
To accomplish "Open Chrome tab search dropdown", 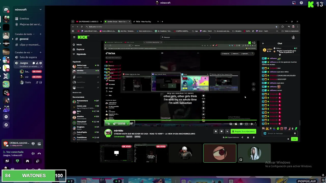I will [x=73, y=22].
